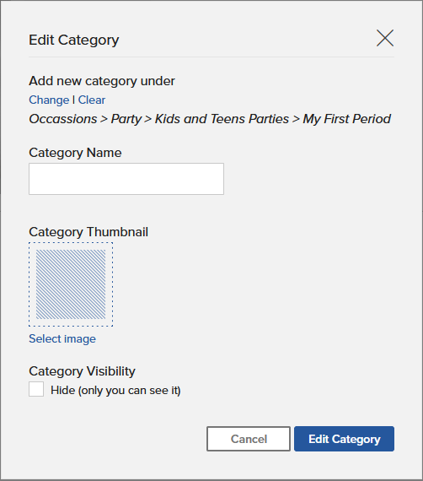This screenshot has height=481, width=423.
Task: Click the 'Category Thumbnail' heading
Action: 88,232
